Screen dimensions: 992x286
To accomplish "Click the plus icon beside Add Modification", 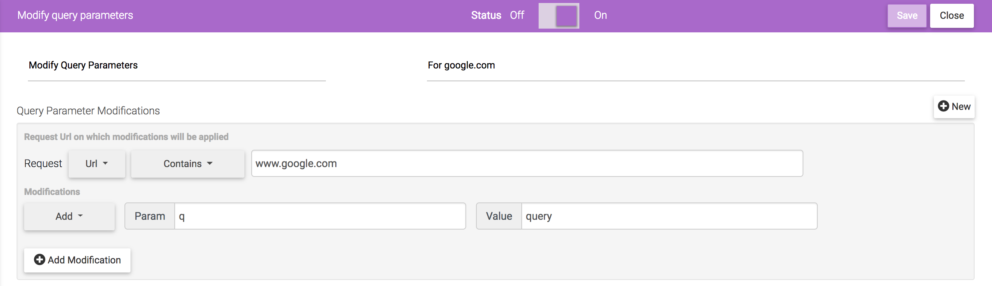I will point(39,260).
